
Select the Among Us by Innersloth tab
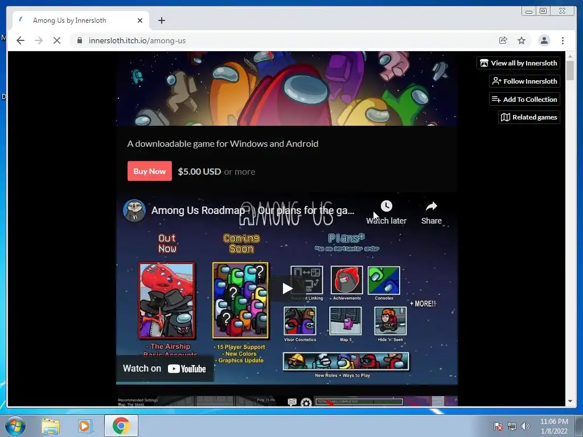click(81, 20)
